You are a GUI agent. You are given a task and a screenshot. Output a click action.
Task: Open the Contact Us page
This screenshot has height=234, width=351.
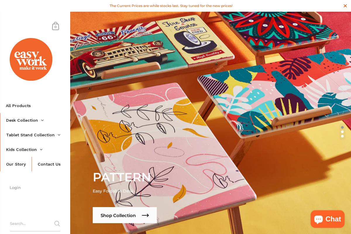point(49,164)
